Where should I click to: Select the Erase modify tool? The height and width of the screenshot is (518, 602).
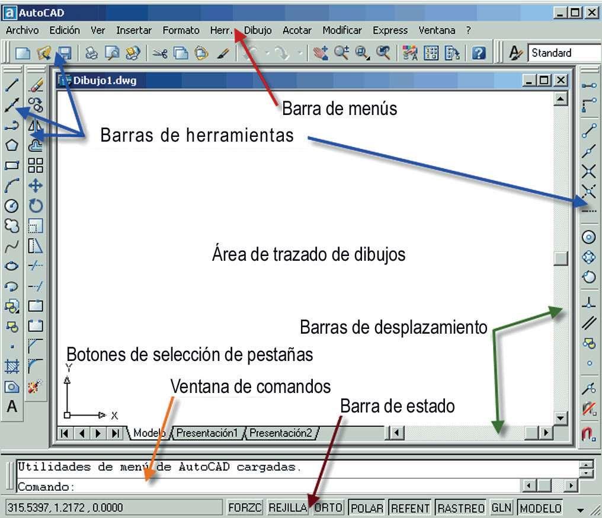coord(36,85)
